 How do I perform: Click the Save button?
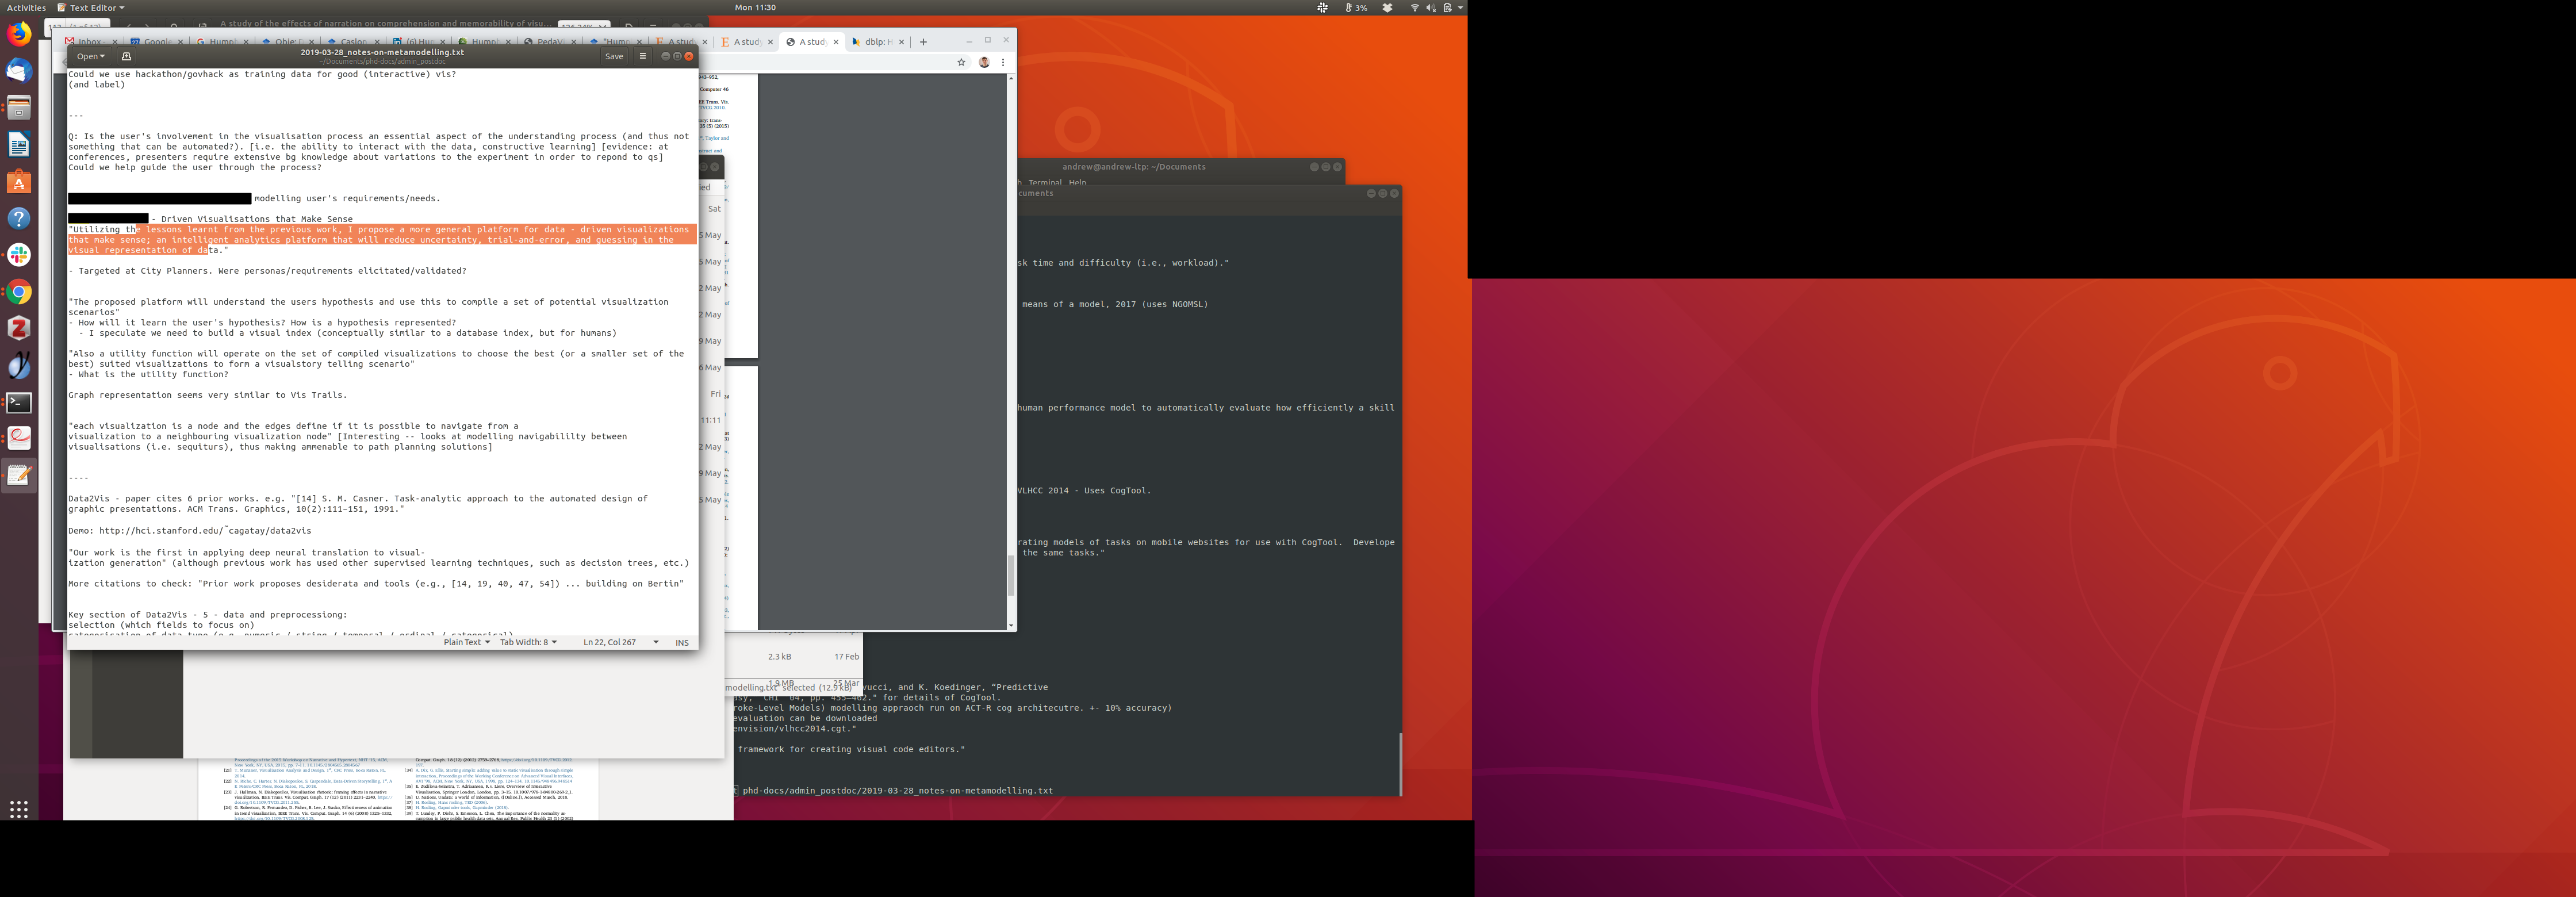point(614,57)
